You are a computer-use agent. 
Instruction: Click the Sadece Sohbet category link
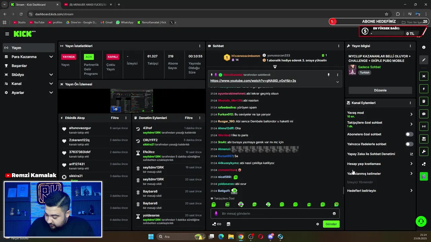click(369, 67)
